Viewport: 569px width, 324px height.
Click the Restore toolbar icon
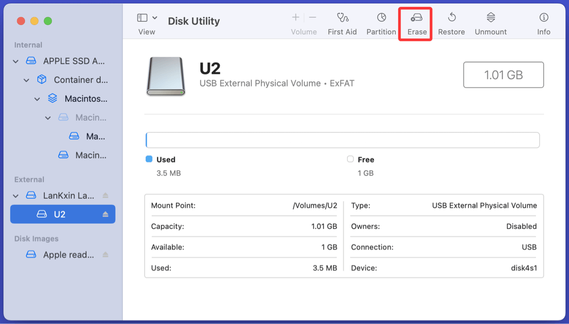click(x=451, y=18)
